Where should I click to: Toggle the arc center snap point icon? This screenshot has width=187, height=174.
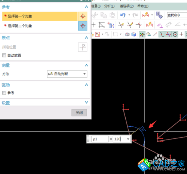[x=175, y=34]
